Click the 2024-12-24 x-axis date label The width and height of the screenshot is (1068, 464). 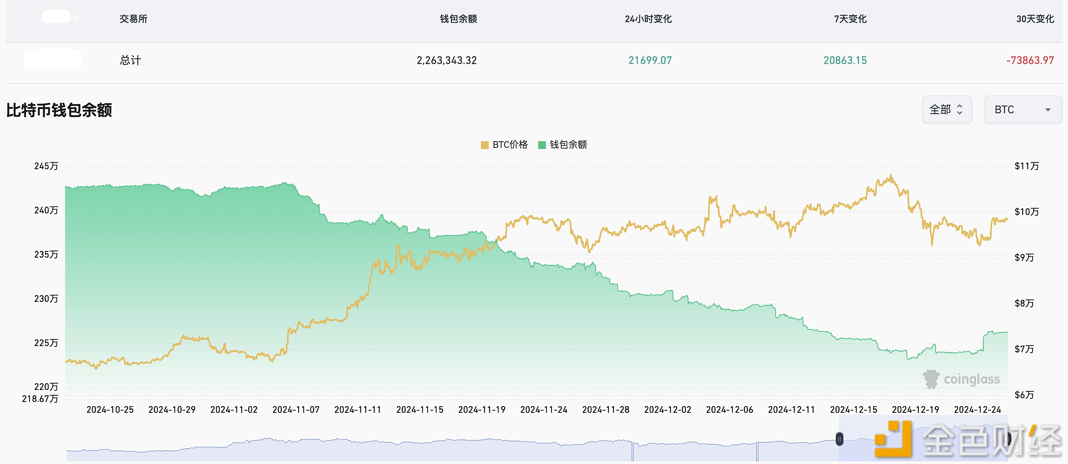click(x=977, y=410)
